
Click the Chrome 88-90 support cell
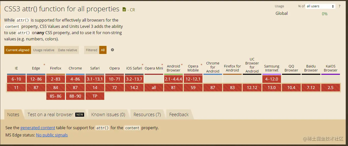(x=75, y=96)
